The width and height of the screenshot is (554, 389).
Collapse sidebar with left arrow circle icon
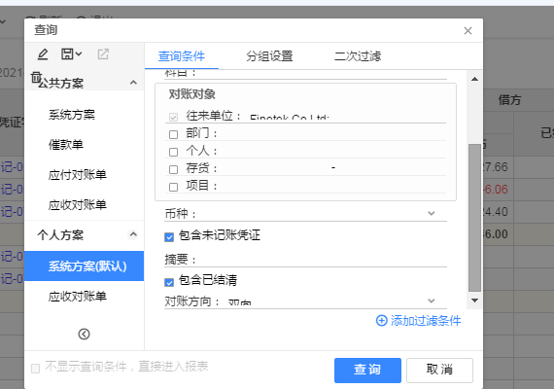click(84, 334)
